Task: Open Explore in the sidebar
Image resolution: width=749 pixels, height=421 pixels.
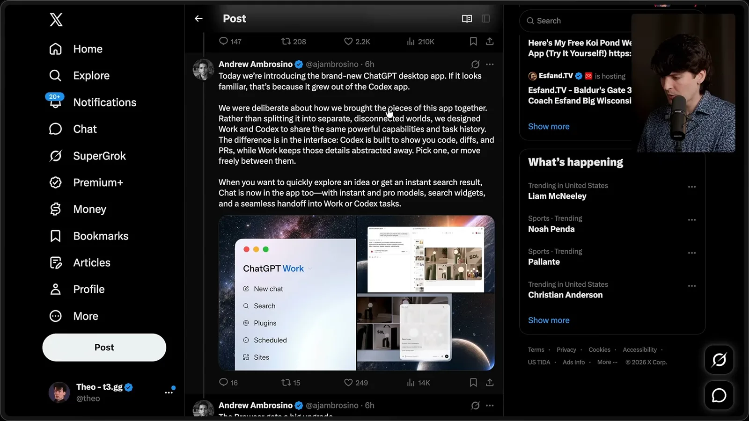Action: coord(80,76)
